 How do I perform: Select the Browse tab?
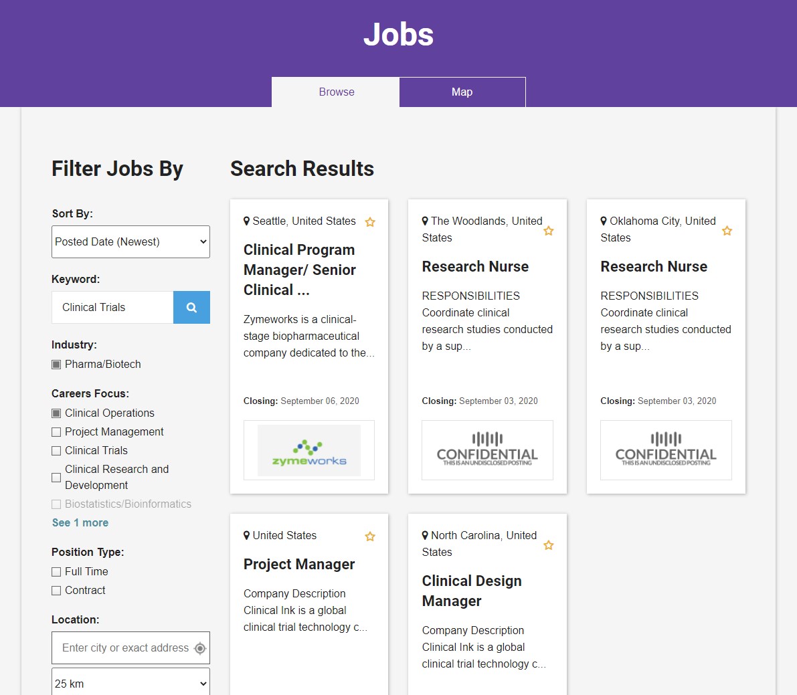coord(336,92)
